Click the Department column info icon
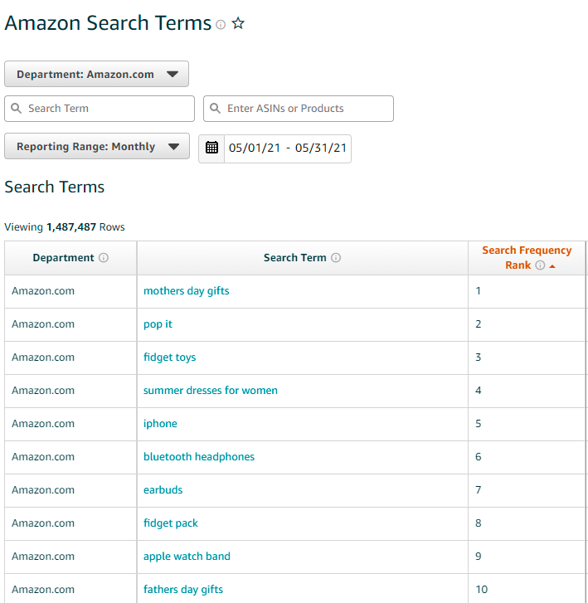 (104, 258)
